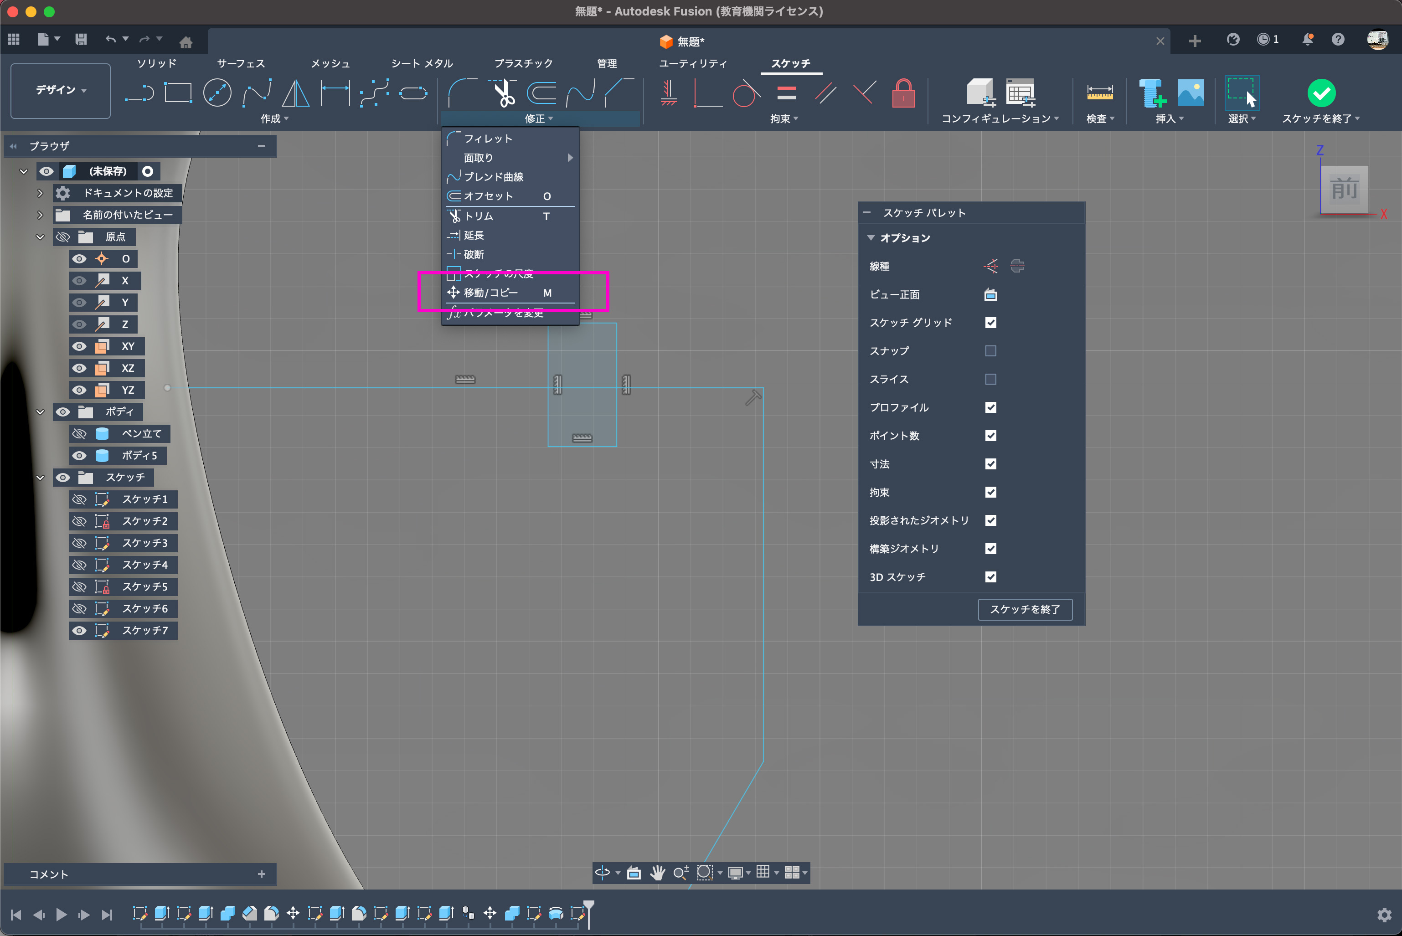Click the insert image icon
Viewport: 1402px width, 936px height.
1190,93
